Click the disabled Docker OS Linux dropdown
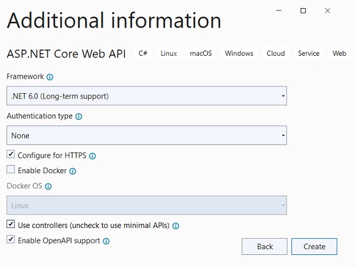This screenshot has width=356, height=267. point(147,205)
